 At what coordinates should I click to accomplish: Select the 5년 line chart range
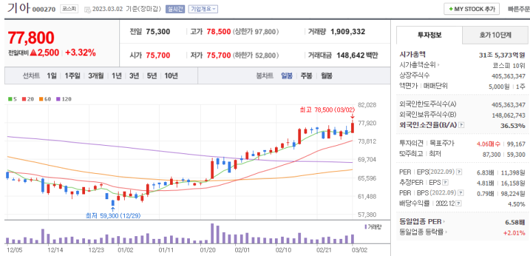tap(152, 76)
